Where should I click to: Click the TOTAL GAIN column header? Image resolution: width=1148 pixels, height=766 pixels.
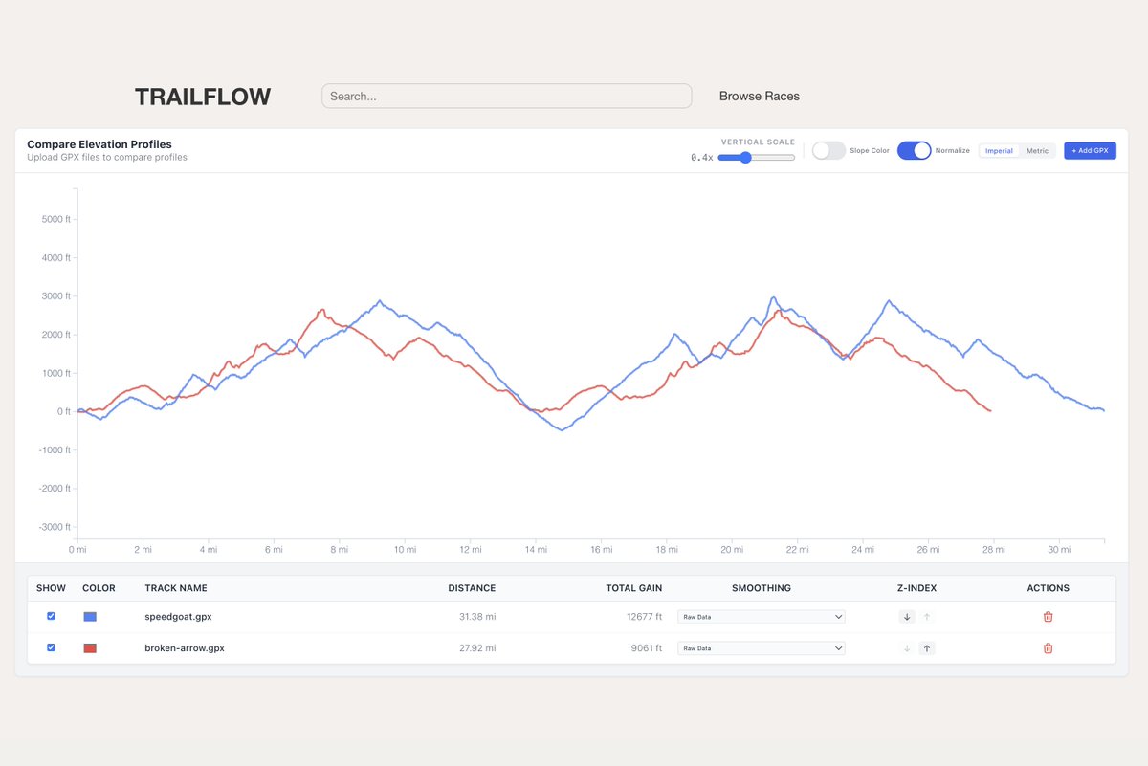[634, 588]
